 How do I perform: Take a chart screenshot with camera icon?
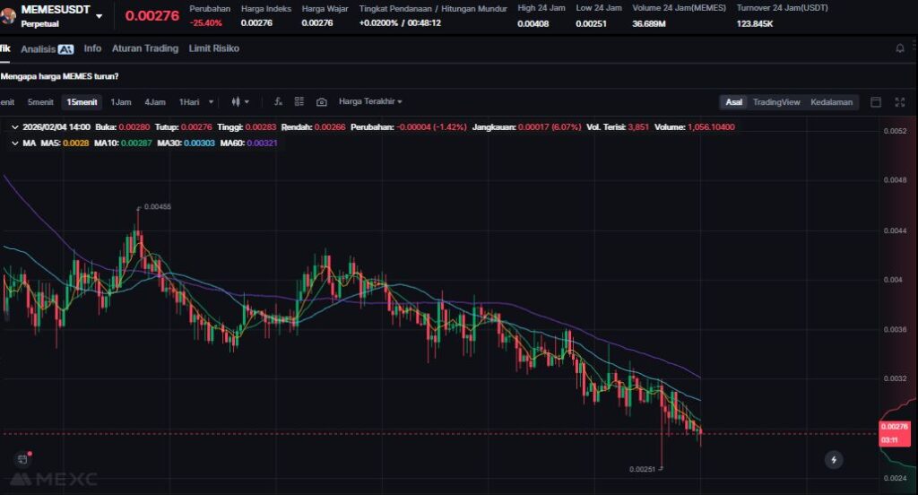322,102
